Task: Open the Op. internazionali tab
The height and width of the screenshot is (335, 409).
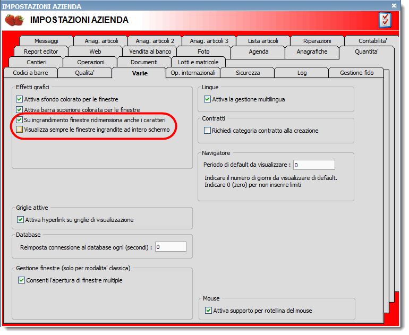Action: (x=193, y=73)
